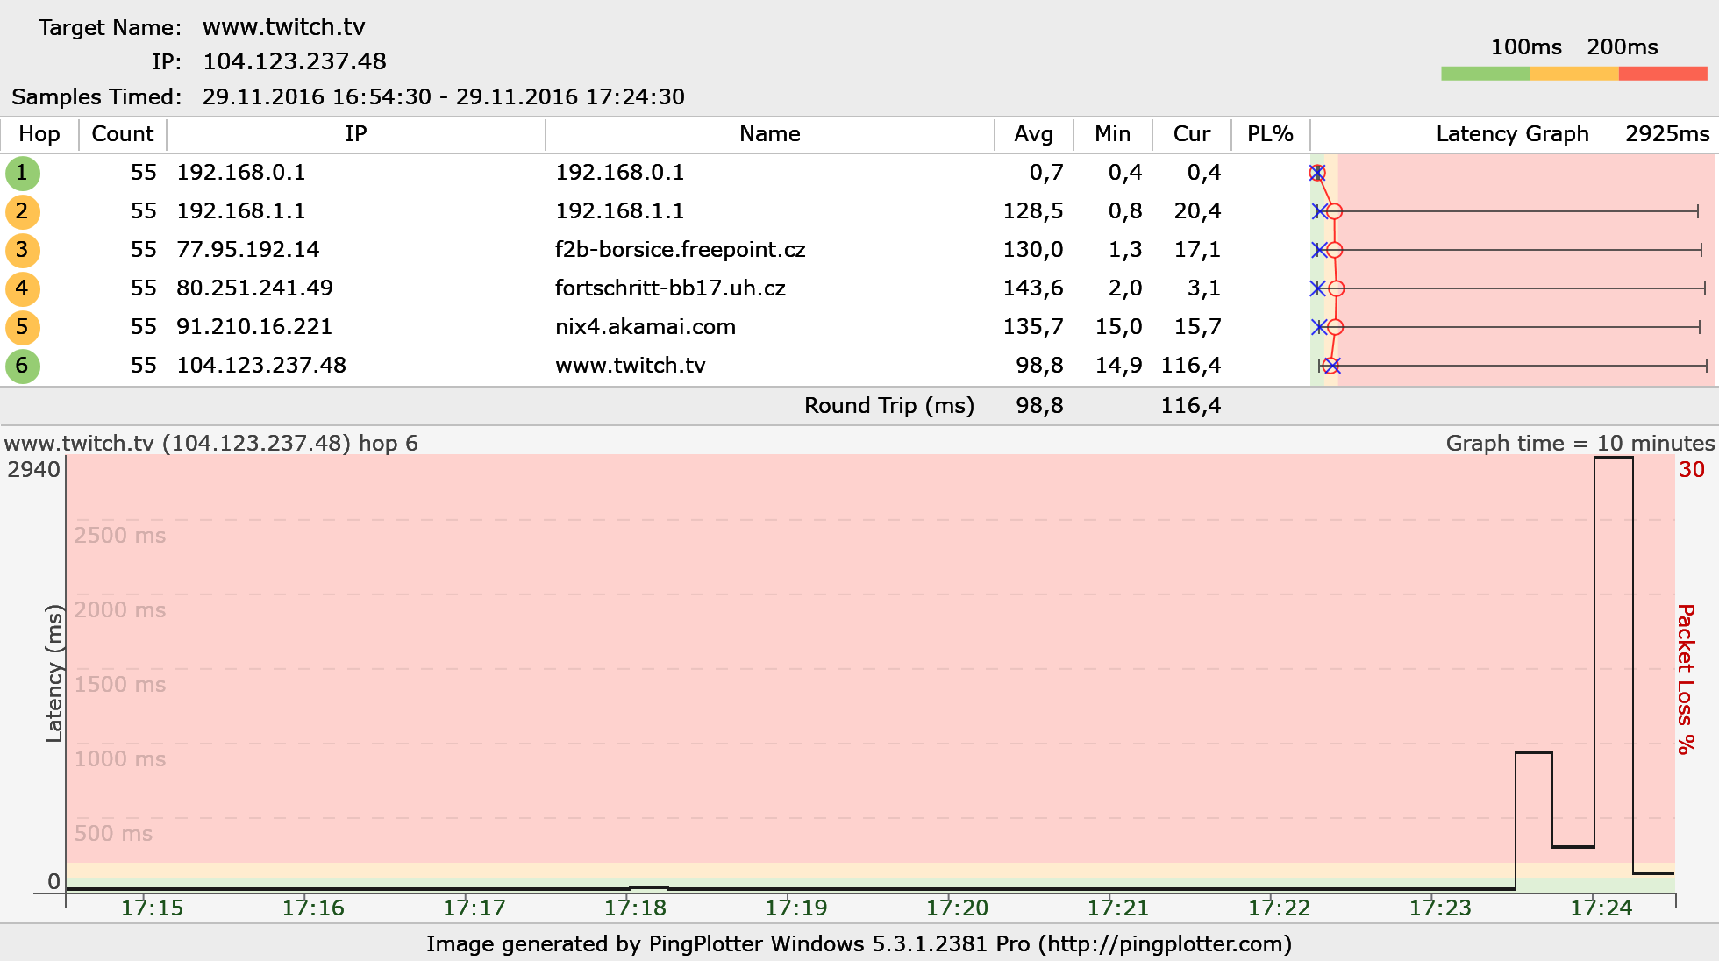Click the 17:20 time axis marker
The height and width of the screenshot is (961, 1719).
coord(957,908)
